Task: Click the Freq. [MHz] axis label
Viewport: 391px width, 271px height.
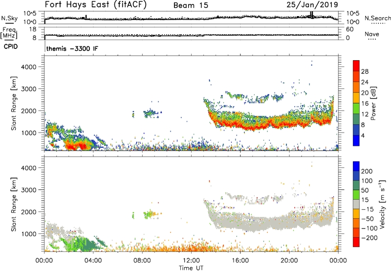Action: click(x=9, y=33)
